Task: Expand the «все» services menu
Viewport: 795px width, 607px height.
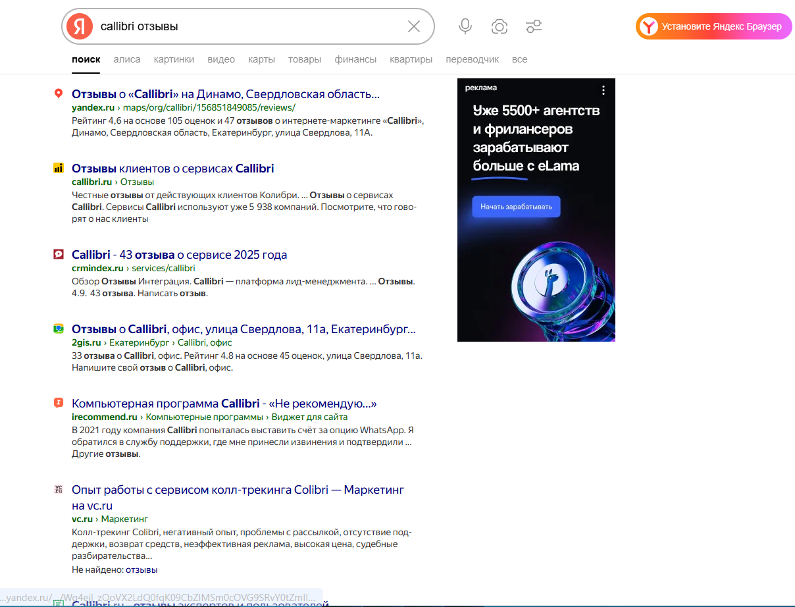Action: pos(519,59)
